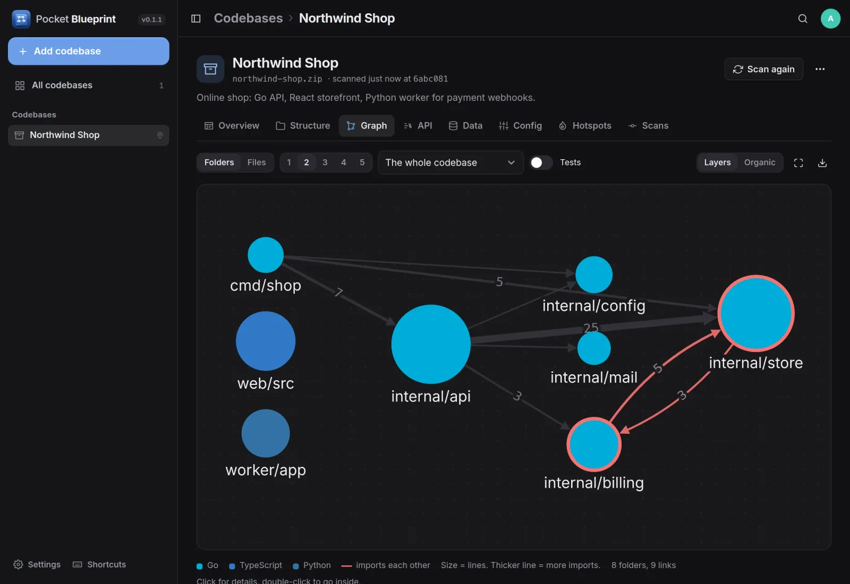The width and height of the screenshot is (850, 584).
Task: Click the All codebases grid icon
Action: (20, 85)
